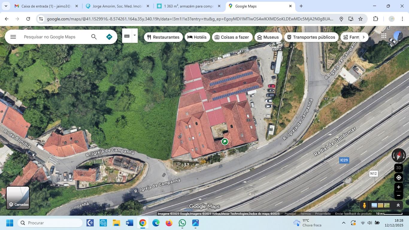Image resolution: width=409 pixels, height=230 pixels.
Task: Close the Caixa de entrada tab
Action: pyautogui.click(x=77, y=6)
